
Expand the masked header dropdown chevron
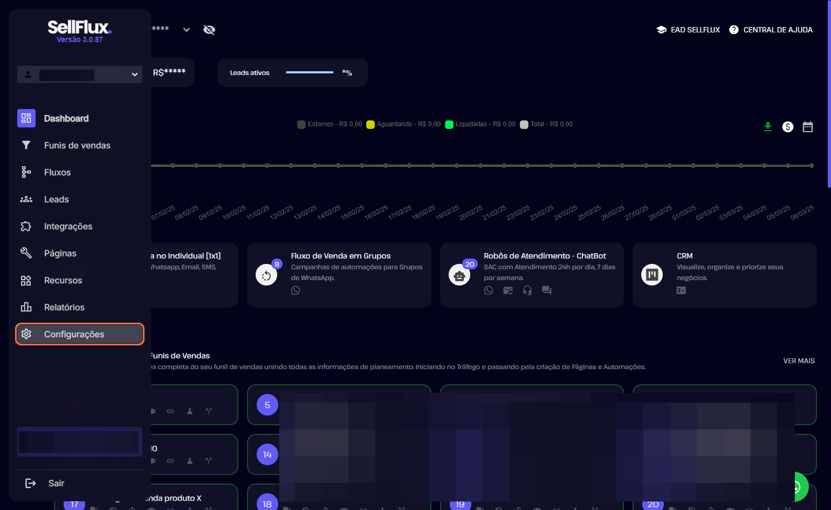point(186,30)
